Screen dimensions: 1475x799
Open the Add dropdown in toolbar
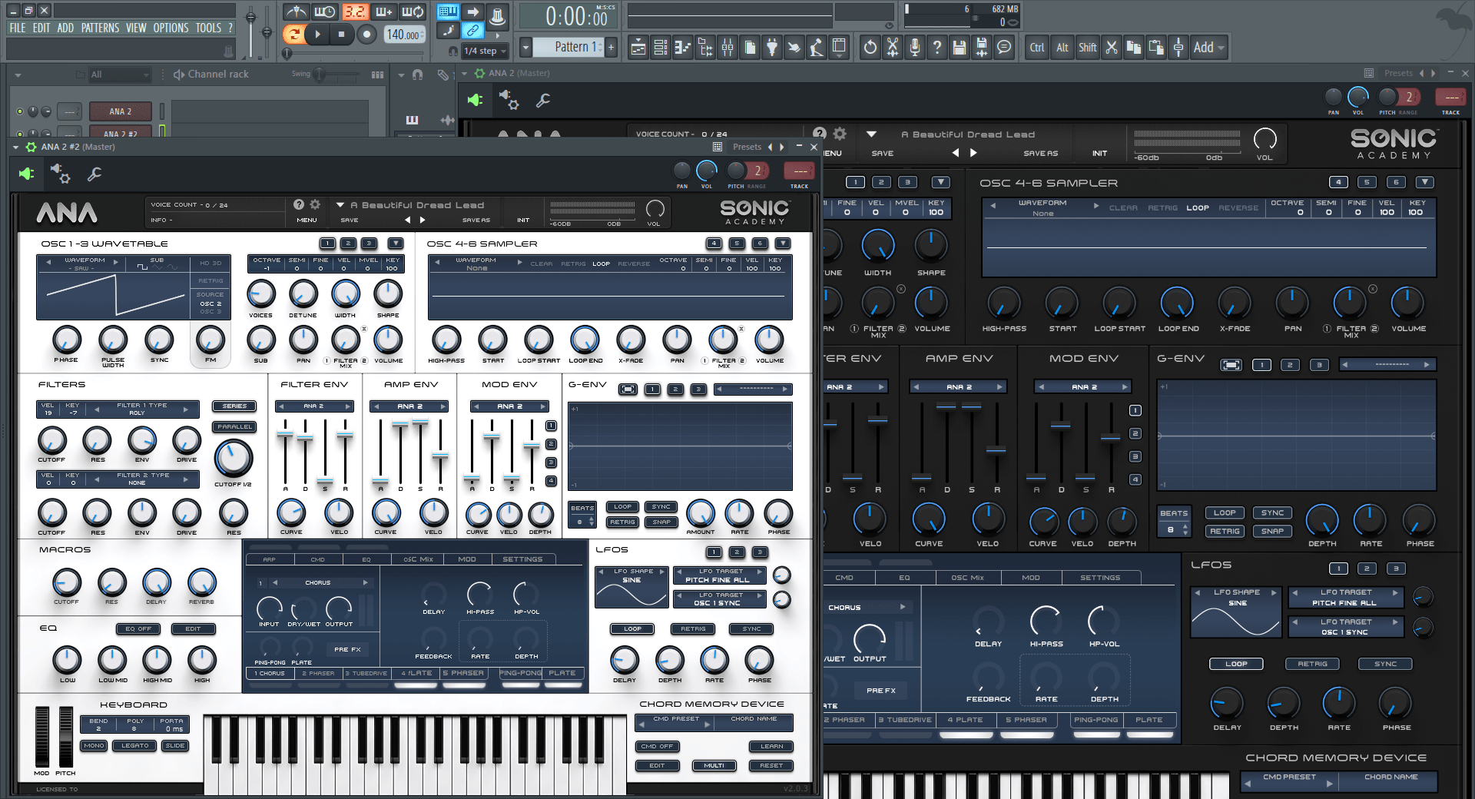click(x=1209, y=48)
